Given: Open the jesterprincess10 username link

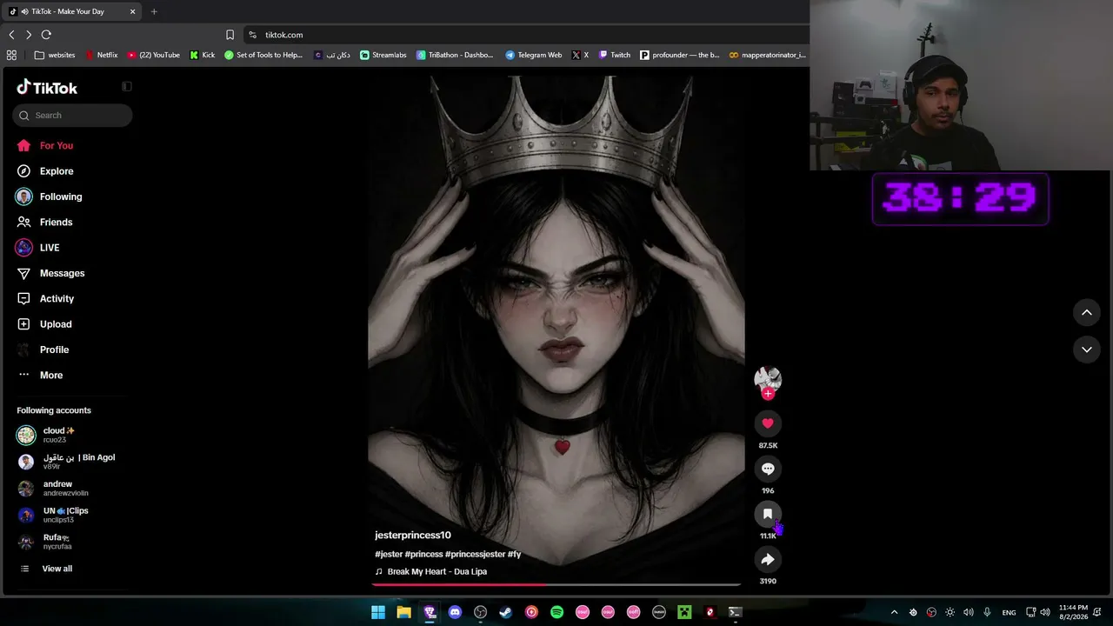Looking at the screenshot, I should coord(413,535).
